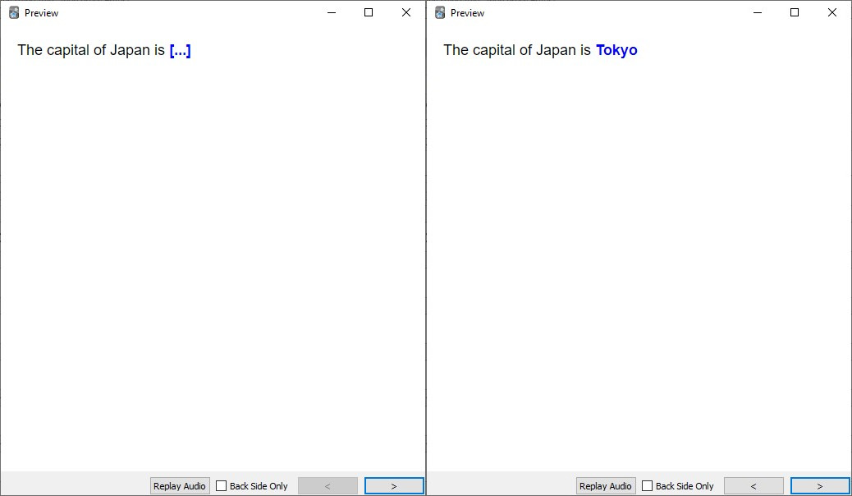The image size is (852, 496).
Task: Maximize the right Preview window
Action: tap(795, 12)
